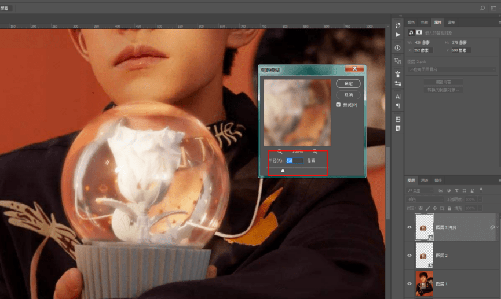The width and height of the screenshot is (501, 299).
Task: Zoom out in Gaussian Blur preview
Action: (x=280, y=152)
